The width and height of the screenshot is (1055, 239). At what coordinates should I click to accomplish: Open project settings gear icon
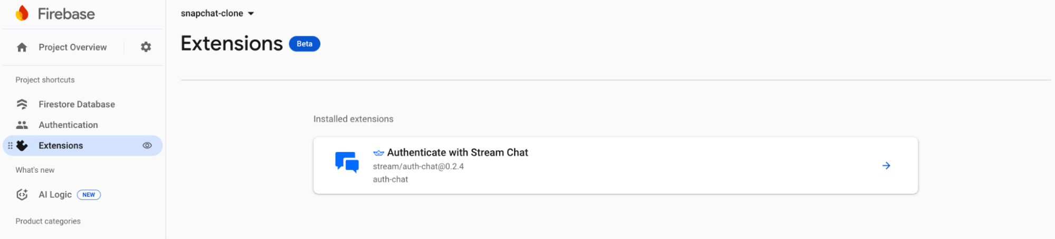point(146,47)
